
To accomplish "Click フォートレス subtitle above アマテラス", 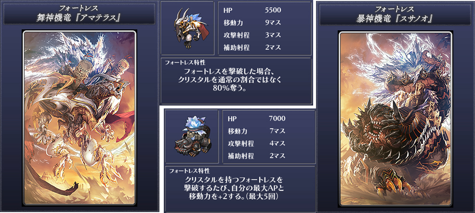I will click(79, 9).
